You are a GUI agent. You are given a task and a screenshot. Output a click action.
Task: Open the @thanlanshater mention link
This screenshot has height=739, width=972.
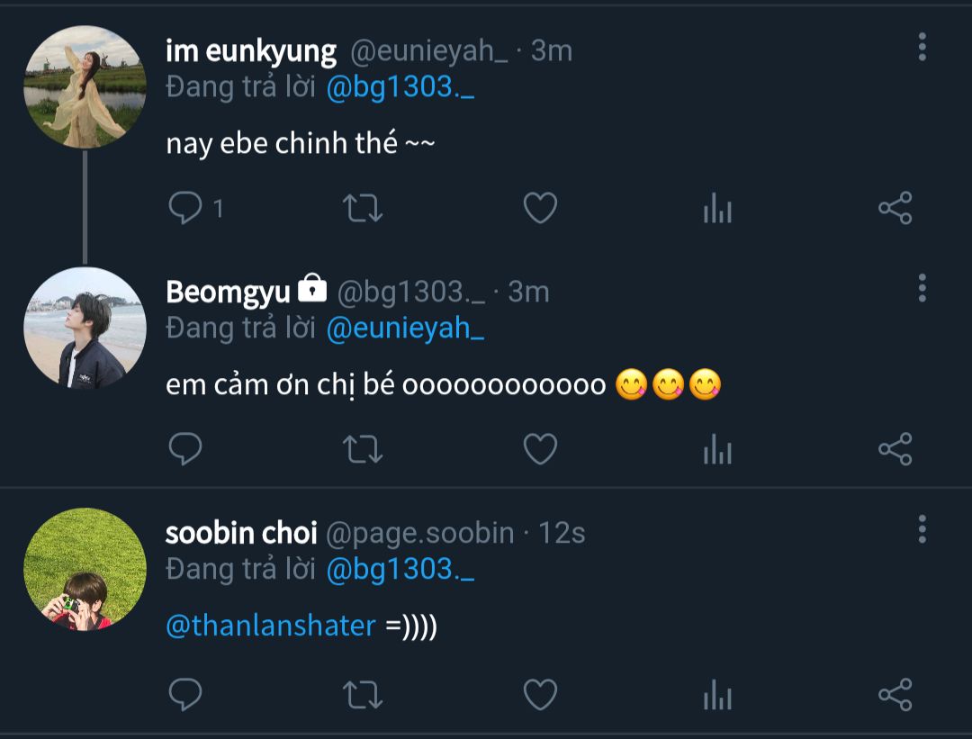pos(270,626)
